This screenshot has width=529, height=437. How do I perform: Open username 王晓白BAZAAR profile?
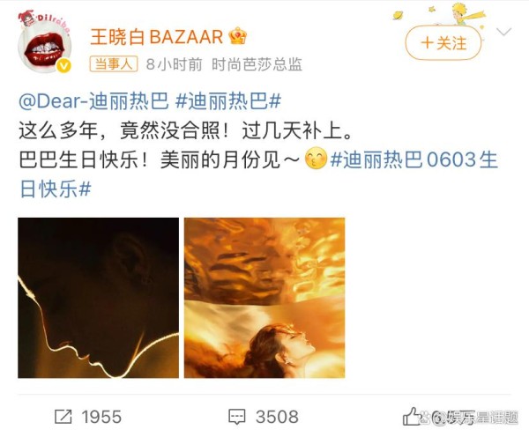click(x=157, y=36)
